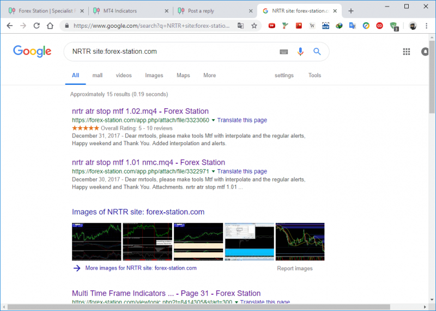Select the All search category

point(75,76)
